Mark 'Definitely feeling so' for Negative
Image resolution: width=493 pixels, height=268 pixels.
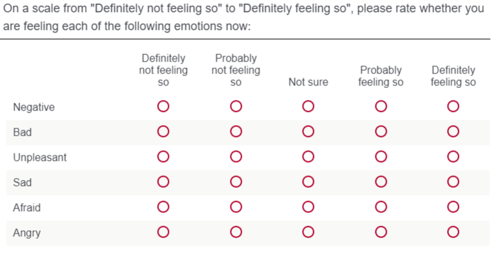coord(453,107)
